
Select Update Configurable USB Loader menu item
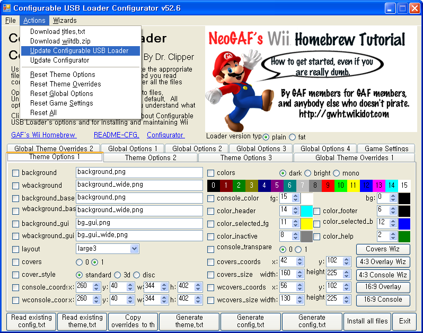pyautogui.click(x=81, y=51)
